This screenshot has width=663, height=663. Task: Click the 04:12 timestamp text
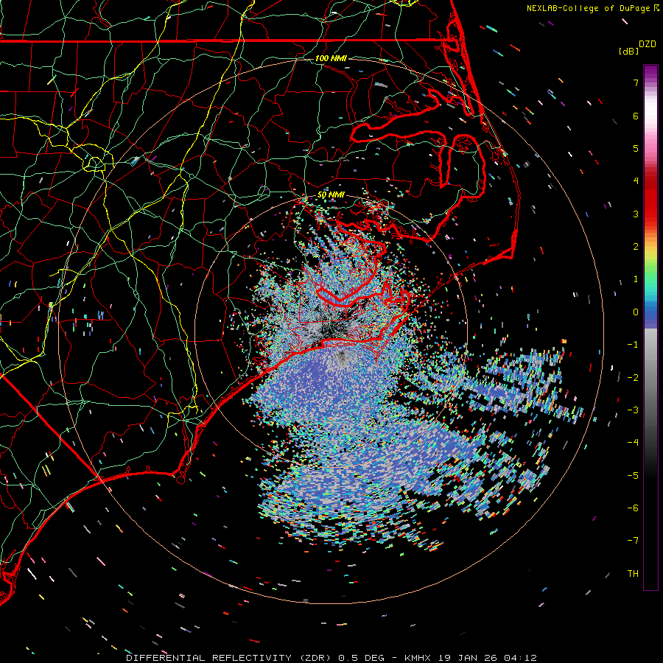[x=519, y=658]
